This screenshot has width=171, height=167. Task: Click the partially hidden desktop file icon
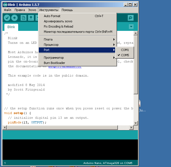pos(140,103)
